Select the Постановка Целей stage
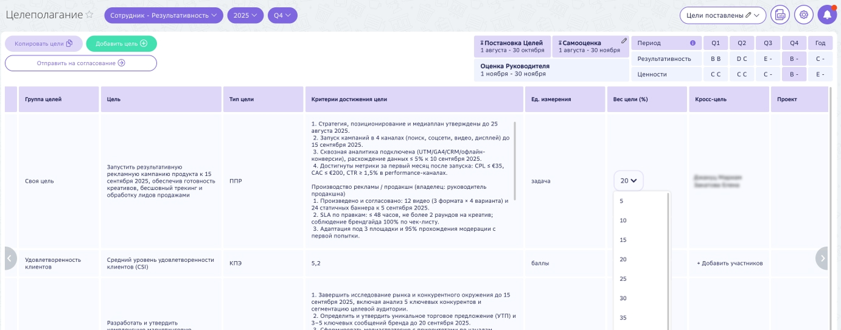 tap(512, 46)
